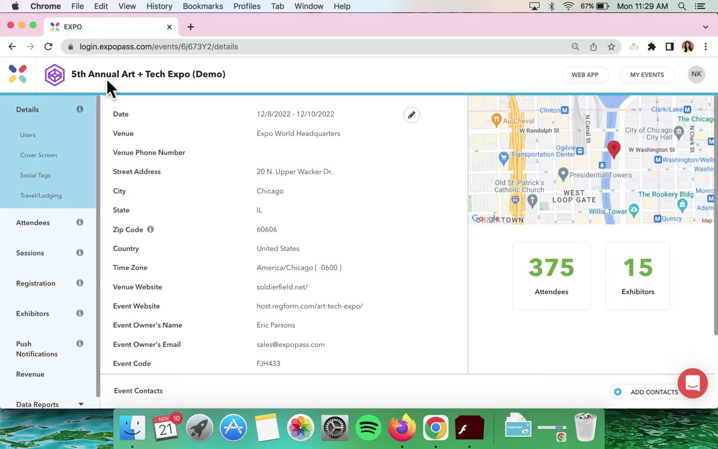Open the NK user account menu
Image resolution: width=718 pixels, height=449 pixels.
pyautogui.click(x=696, y=74)
